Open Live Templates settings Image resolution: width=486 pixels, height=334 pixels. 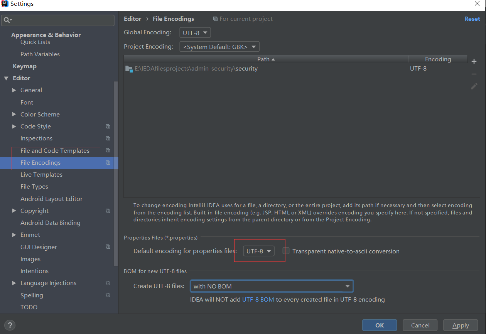coord(41,175)
